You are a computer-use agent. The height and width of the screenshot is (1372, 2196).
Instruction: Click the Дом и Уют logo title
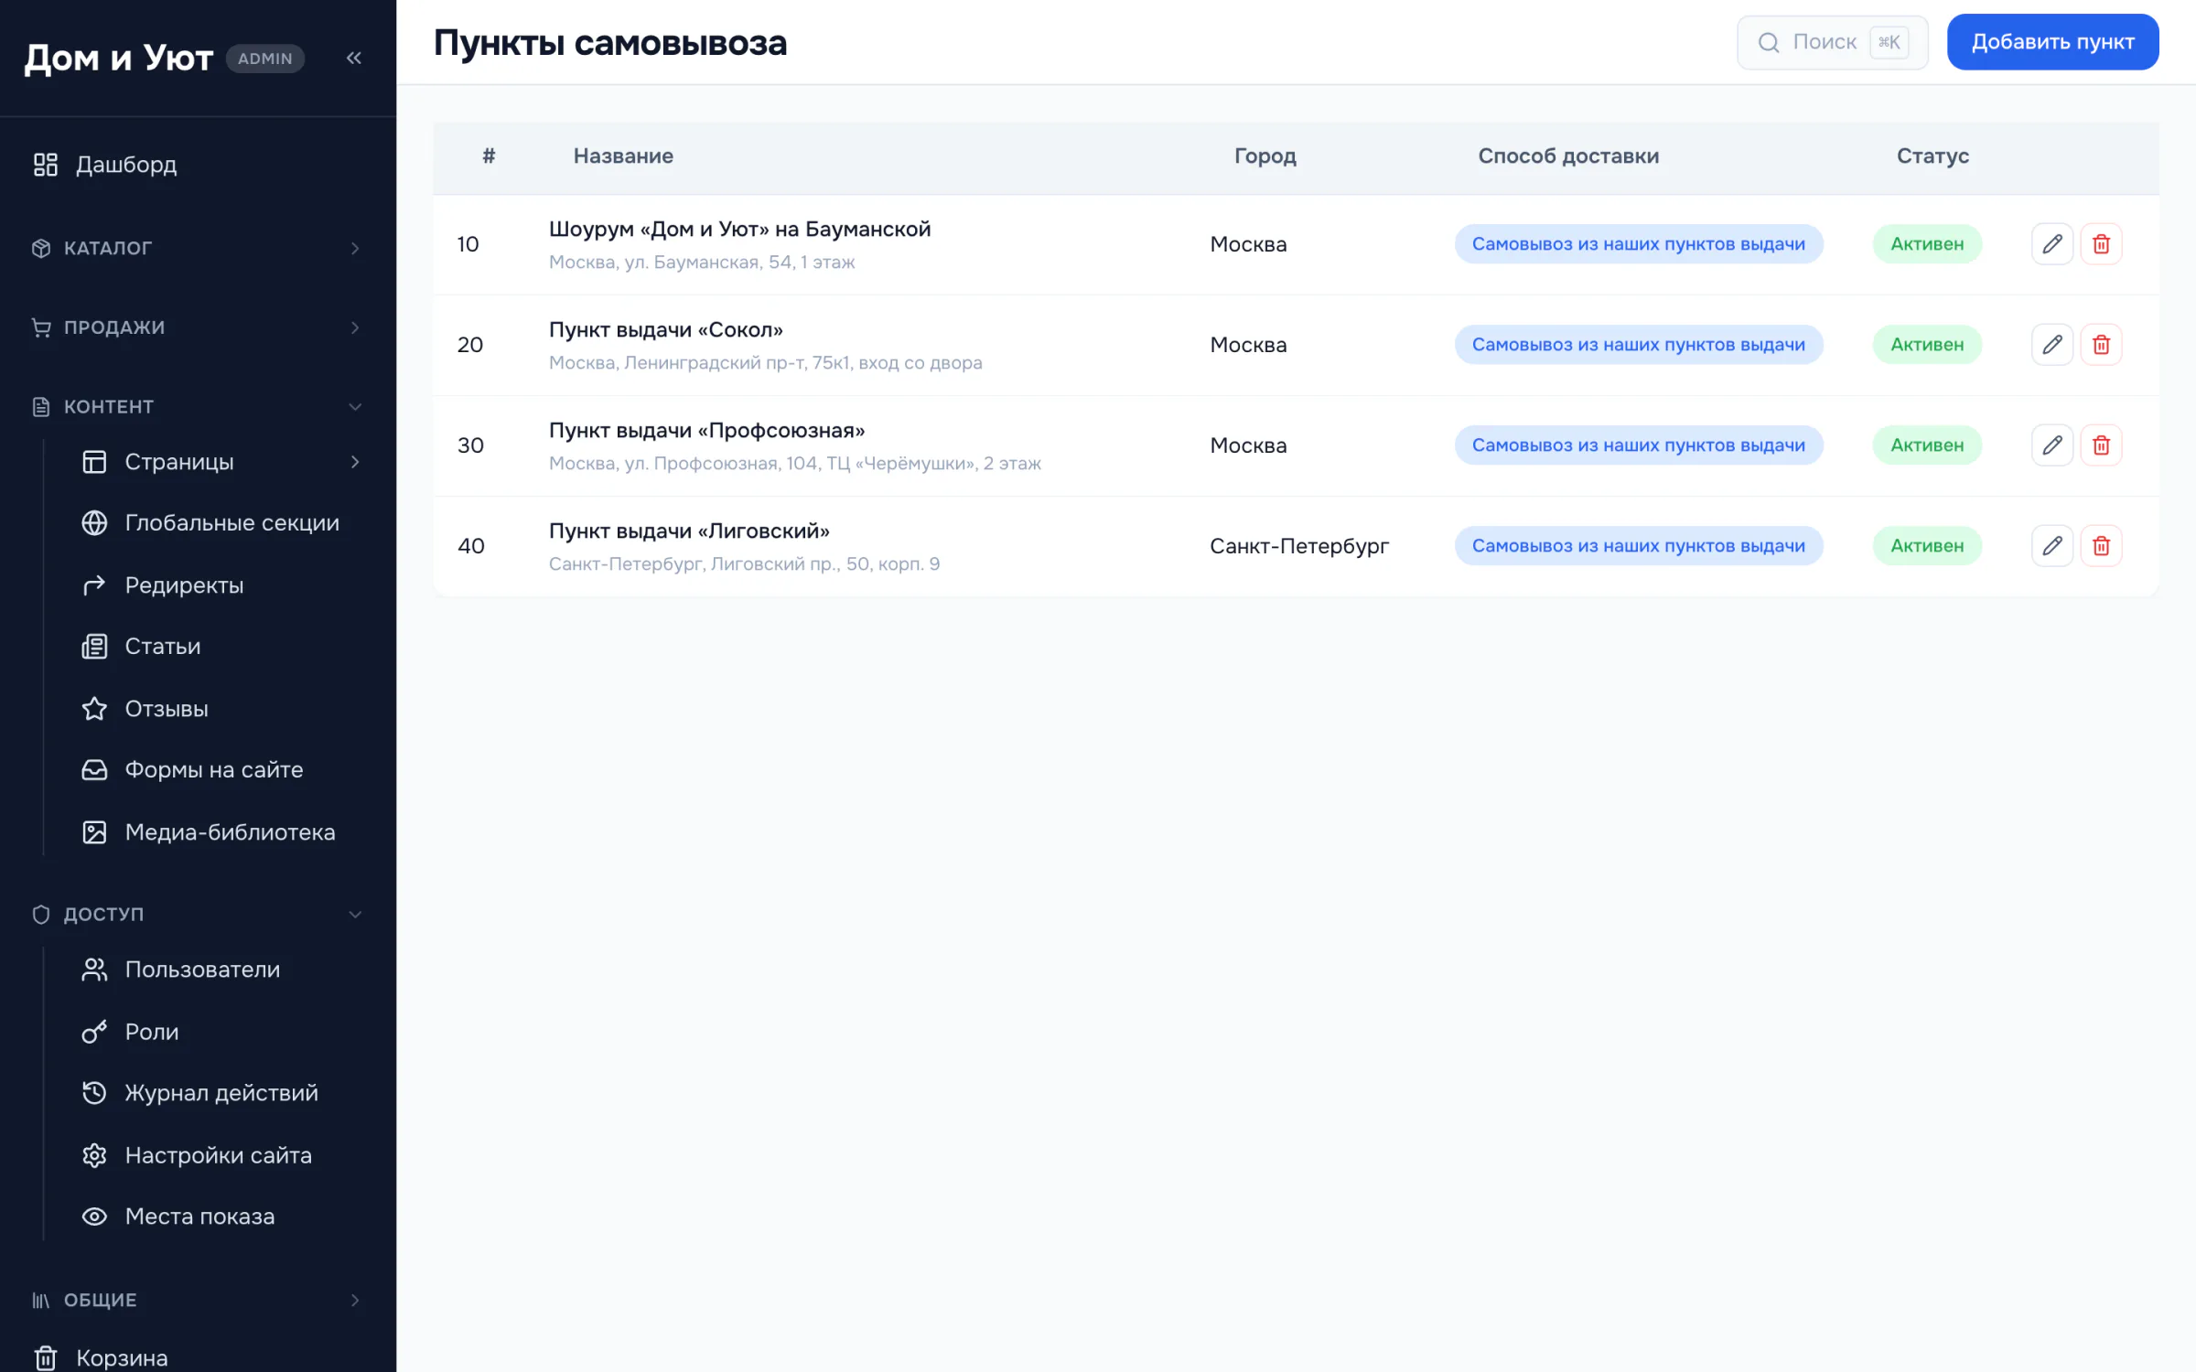click(x=118, y=58)
